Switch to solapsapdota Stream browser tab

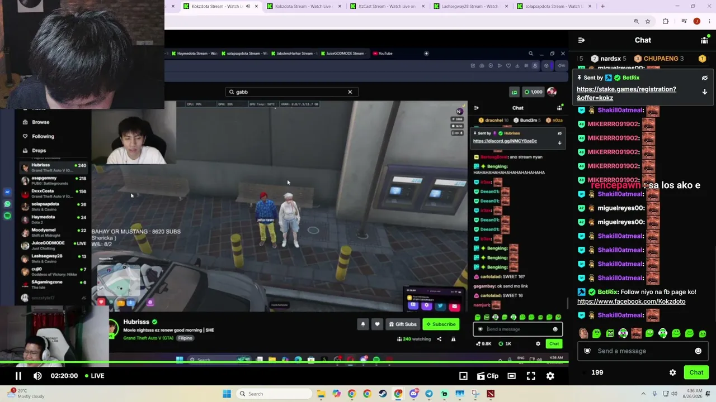[x=553, y=6]
